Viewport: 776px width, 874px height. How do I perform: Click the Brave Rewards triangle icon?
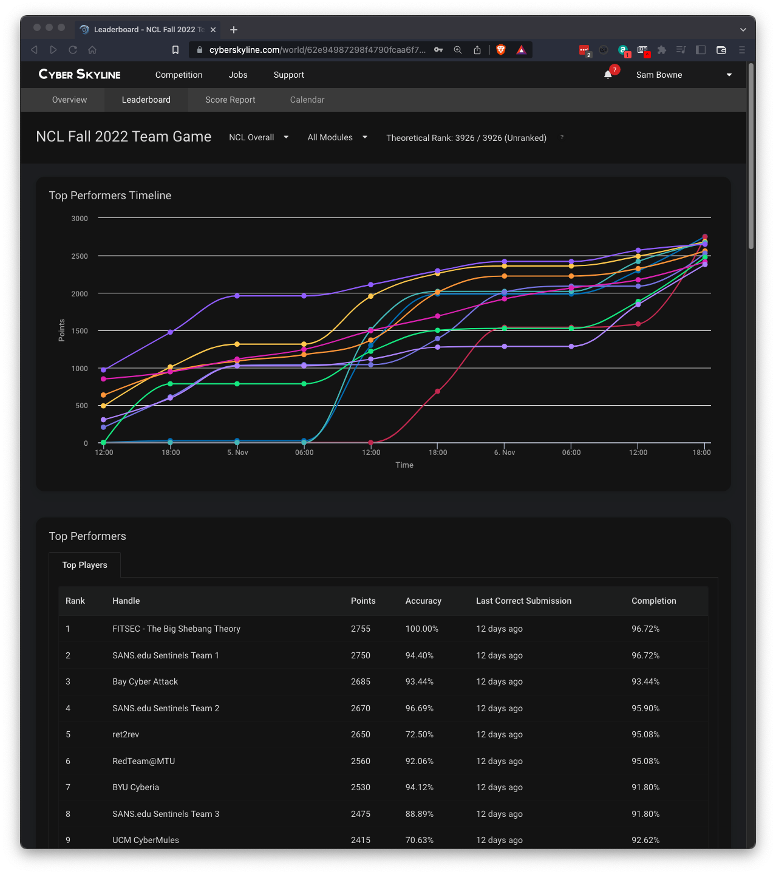pos(521,50)
